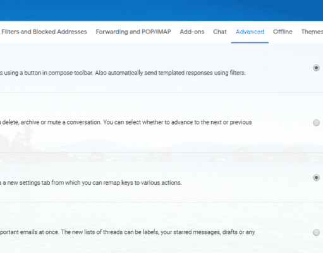The width and height of the screenshot is (323, 253).
Task: Click the blue header banner at top
Action: pos(161,10)
